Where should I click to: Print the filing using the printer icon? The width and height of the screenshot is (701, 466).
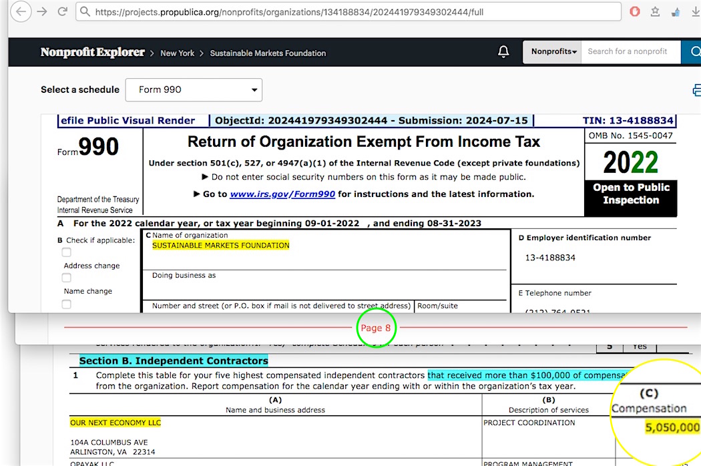[x=697, y=89]
